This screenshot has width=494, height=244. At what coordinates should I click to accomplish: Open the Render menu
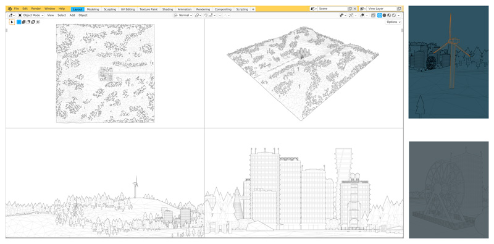pos(36,9)
